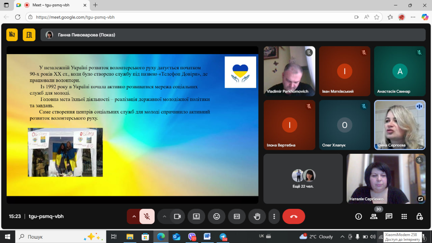This screenshot has height=243, width=432.
Task: Open a new browser tab
Action: pos(96,5)
